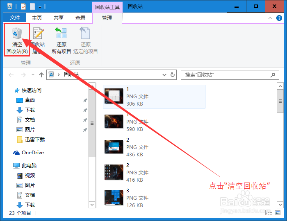Viewport: 287px width, 221px height.
Task: Click navigation pane scrollbar thumb
Action: pos(92,123)
